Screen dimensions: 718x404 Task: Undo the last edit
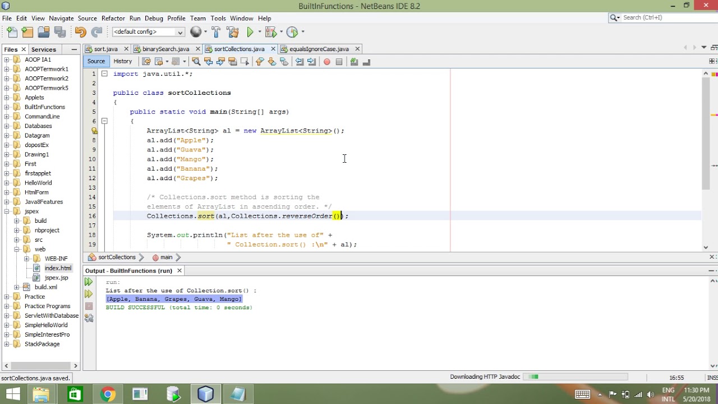click(80, 32)
